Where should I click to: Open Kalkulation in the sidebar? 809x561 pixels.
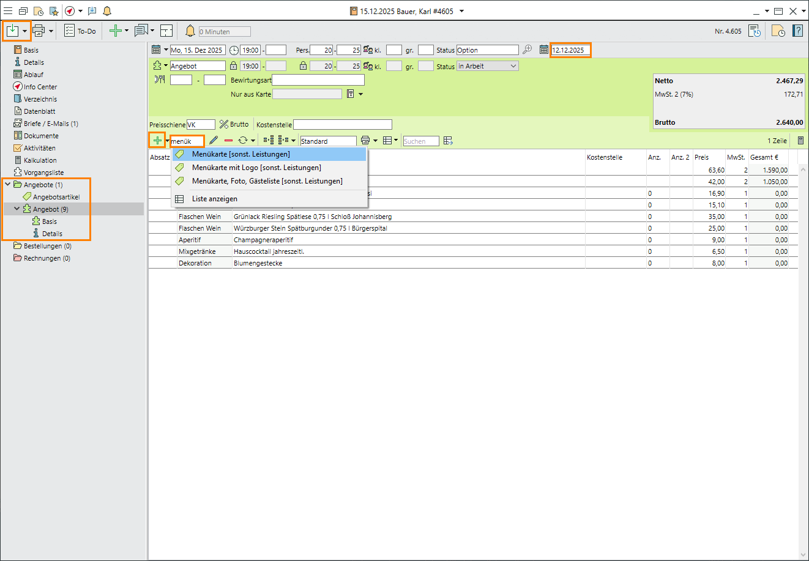click(40, 160)
